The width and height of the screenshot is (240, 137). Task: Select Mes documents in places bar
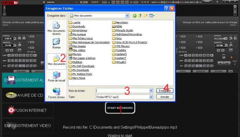point(56,61)
